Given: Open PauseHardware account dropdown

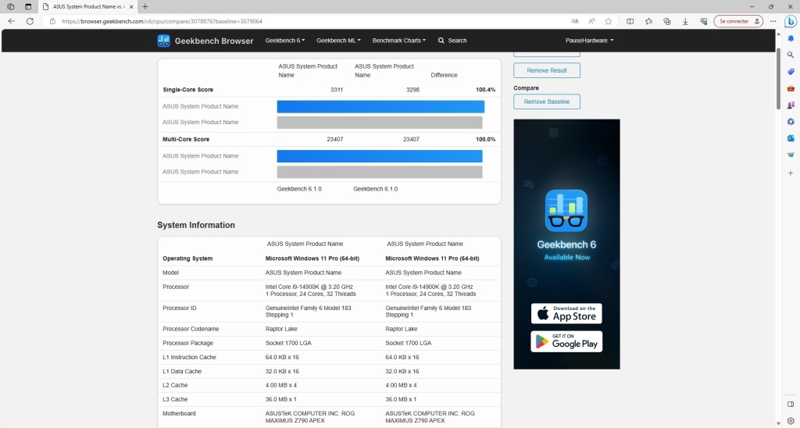Looking at the screenshot, I should coord(589,41).
